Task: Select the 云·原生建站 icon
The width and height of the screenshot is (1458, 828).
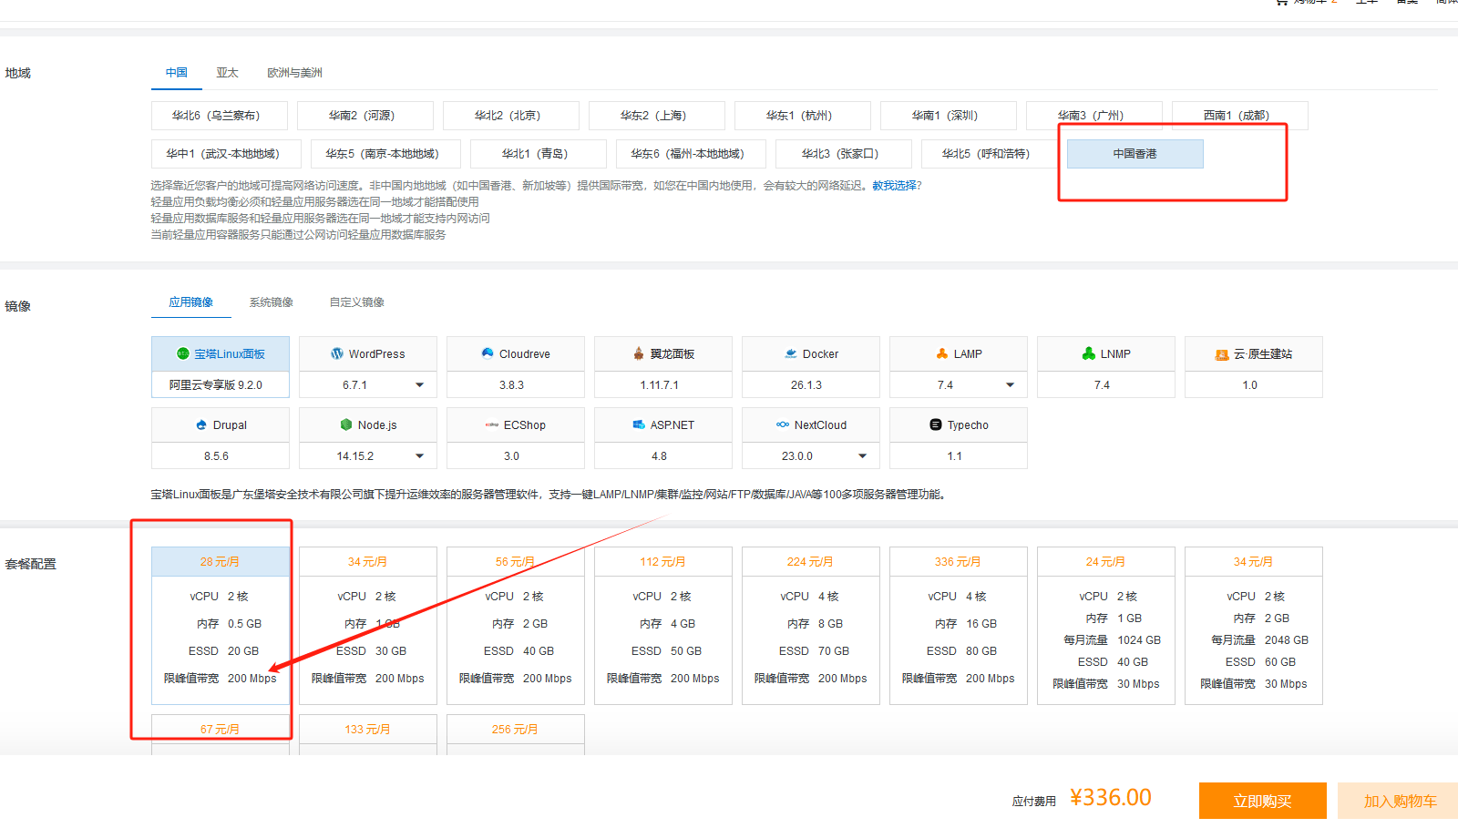Action: click(1222, 354)
